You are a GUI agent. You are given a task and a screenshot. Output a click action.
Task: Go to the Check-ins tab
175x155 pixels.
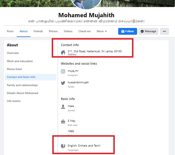[x=85, y=31]
